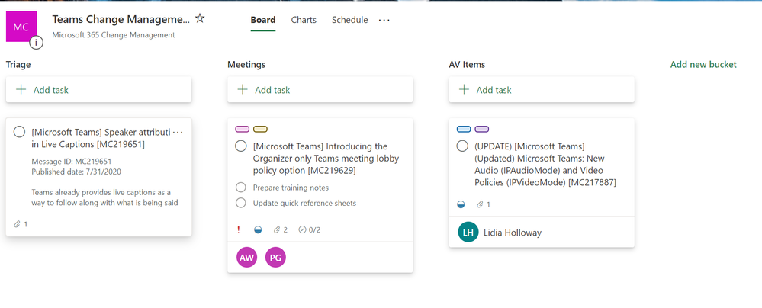
Task: Rename the Meetings bucket heading
Action: coord(246,64)
